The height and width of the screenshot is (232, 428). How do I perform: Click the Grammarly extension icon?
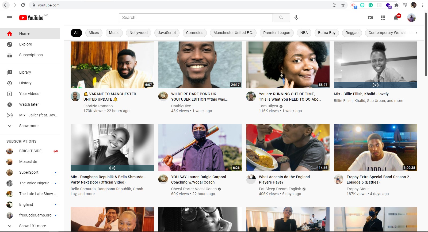(x=371, y=5)
